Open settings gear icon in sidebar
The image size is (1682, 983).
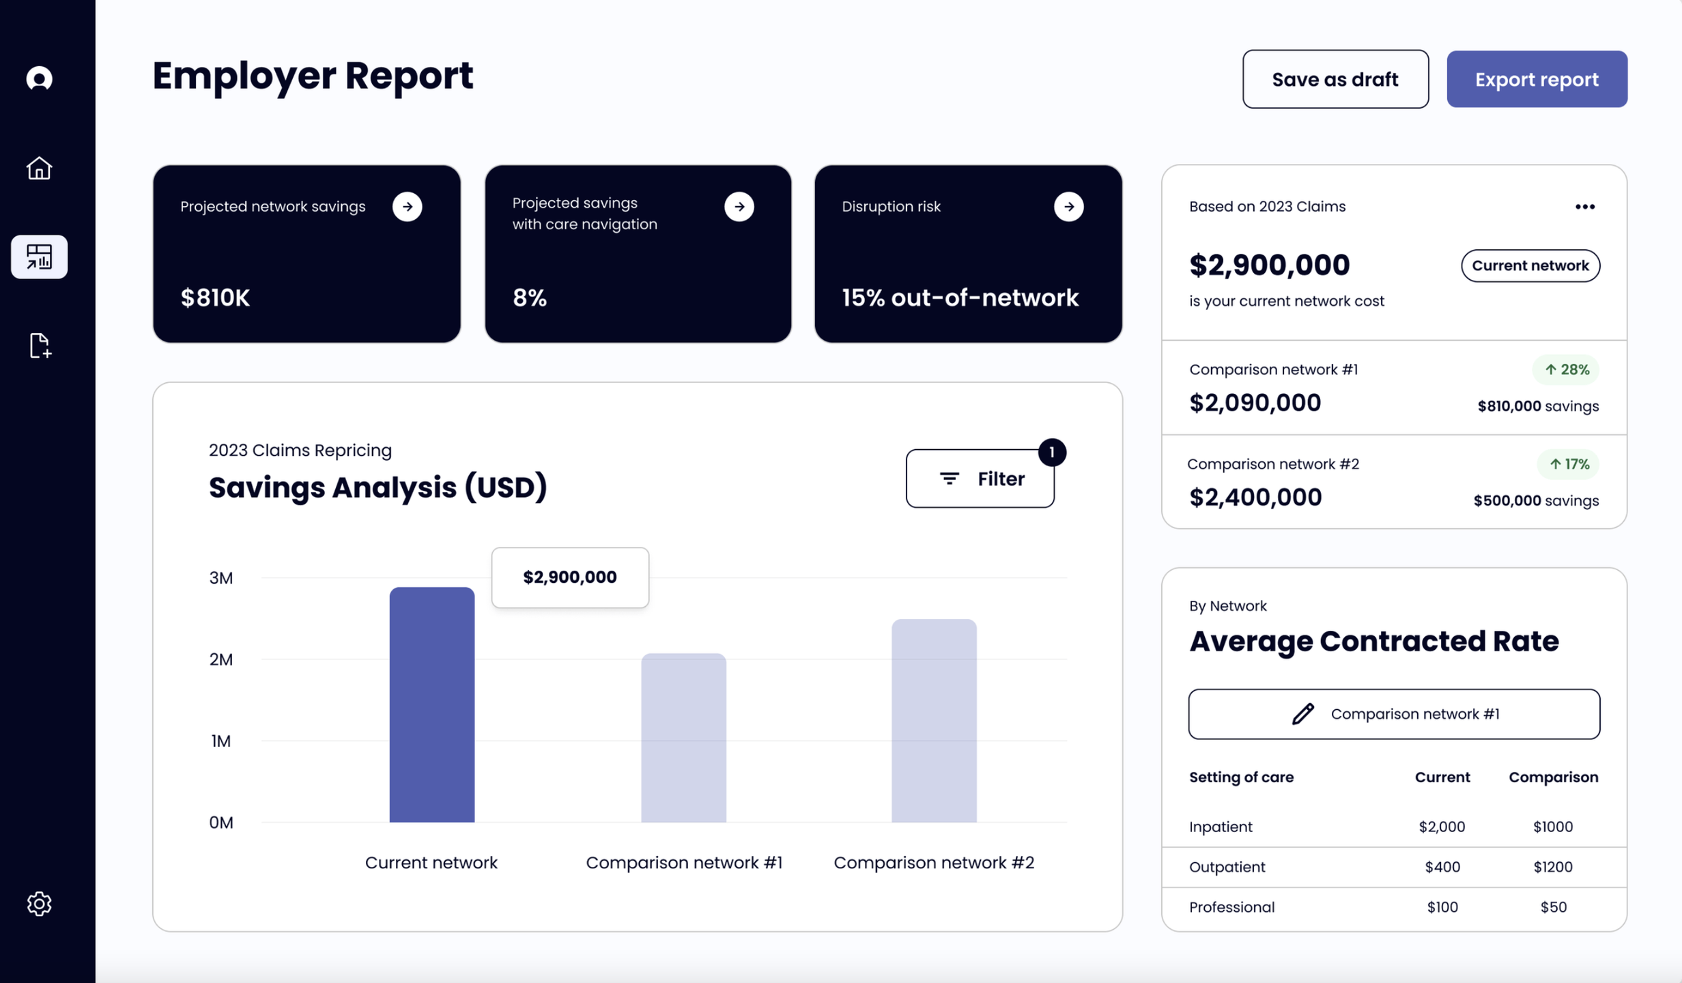coord(39,903)
